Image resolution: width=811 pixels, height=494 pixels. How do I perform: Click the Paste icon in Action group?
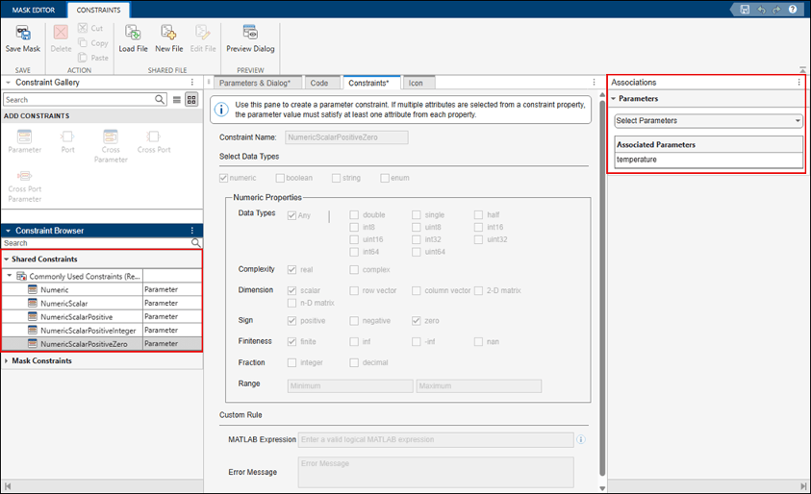tap(82, 58)
